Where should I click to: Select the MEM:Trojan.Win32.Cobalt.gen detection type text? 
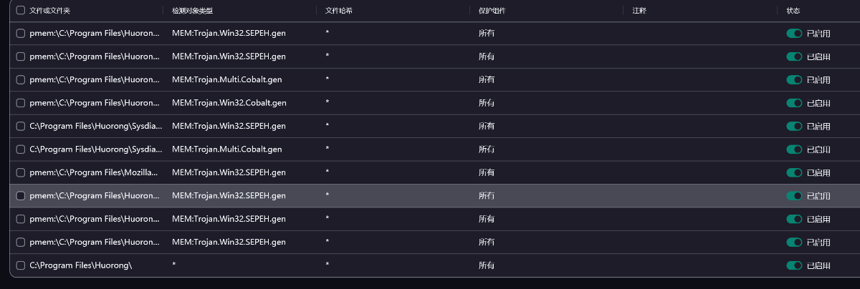coord(229,103)
